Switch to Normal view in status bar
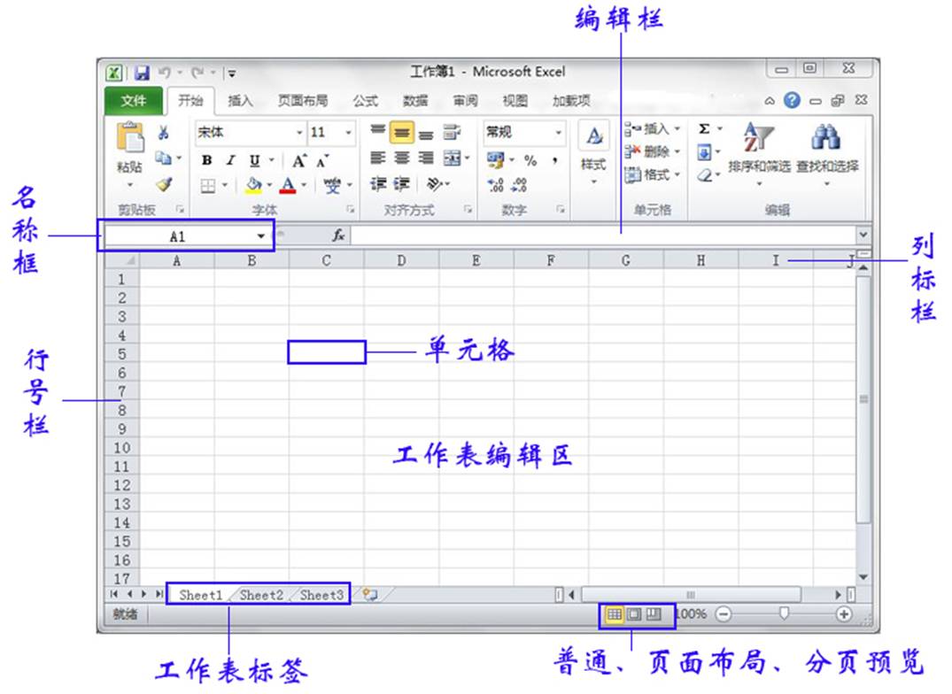Screen dimensions: 952x694 (x=615, y=614)
